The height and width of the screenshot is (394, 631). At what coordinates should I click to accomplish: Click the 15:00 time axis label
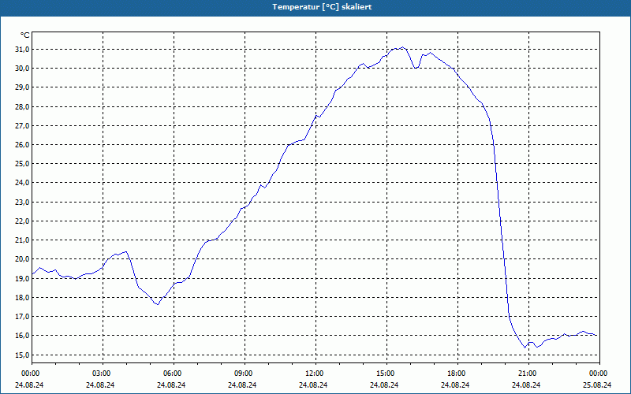(x=386, y=374)
